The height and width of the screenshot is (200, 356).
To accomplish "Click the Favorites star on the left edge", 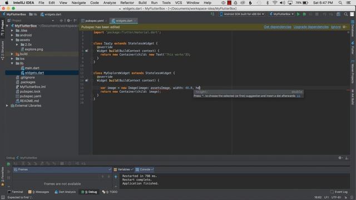I will click(x=3, y=184).
